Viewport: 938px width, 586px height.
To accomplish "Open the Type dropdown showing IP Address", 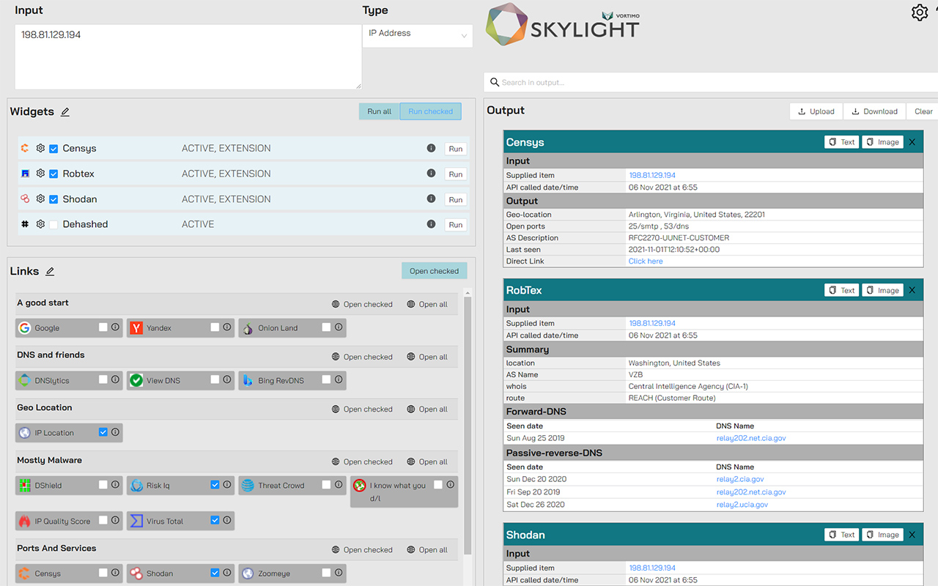I will point(418,36).
